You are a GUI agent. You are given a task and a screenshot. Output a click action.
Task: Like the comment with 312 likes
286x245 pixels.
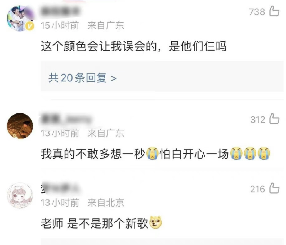click(x=274, y=119)
